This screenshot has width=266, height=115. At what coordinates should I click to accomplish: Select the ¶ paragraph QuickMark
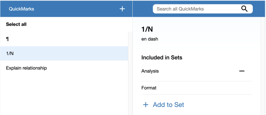(x=64, y=39)
